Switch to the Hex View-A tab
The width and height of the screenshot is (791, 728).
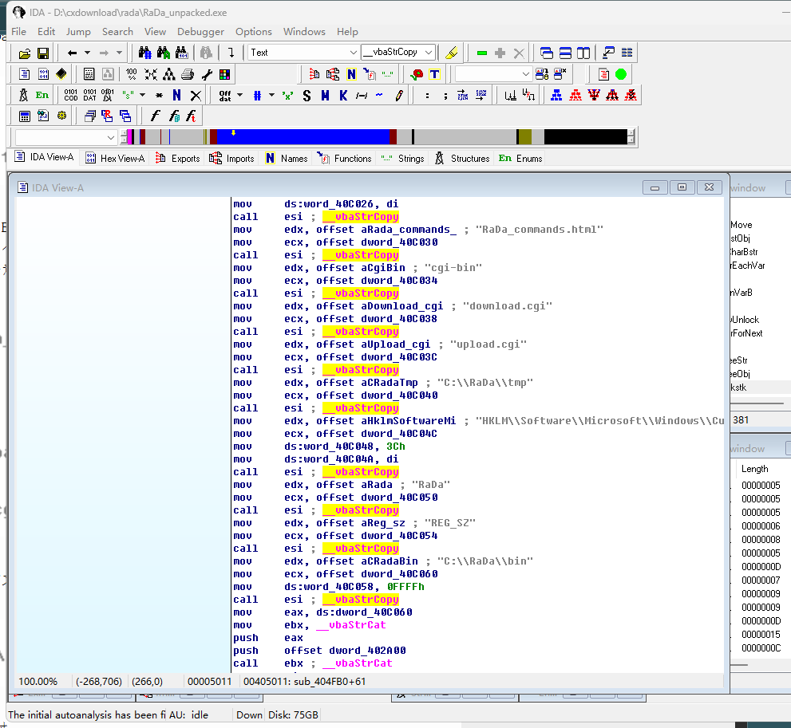pos(116,158)
